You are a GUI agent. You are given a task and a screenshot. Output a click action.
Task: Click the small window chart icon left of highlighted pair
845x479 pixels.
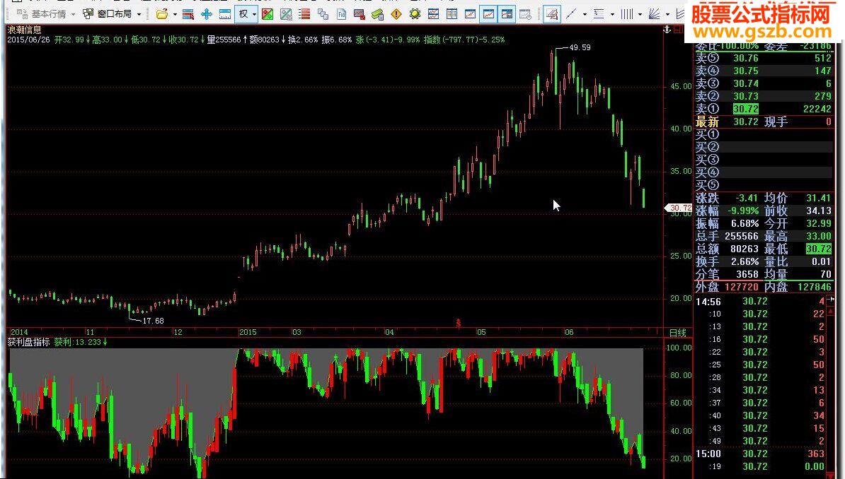tap(470, 14)
